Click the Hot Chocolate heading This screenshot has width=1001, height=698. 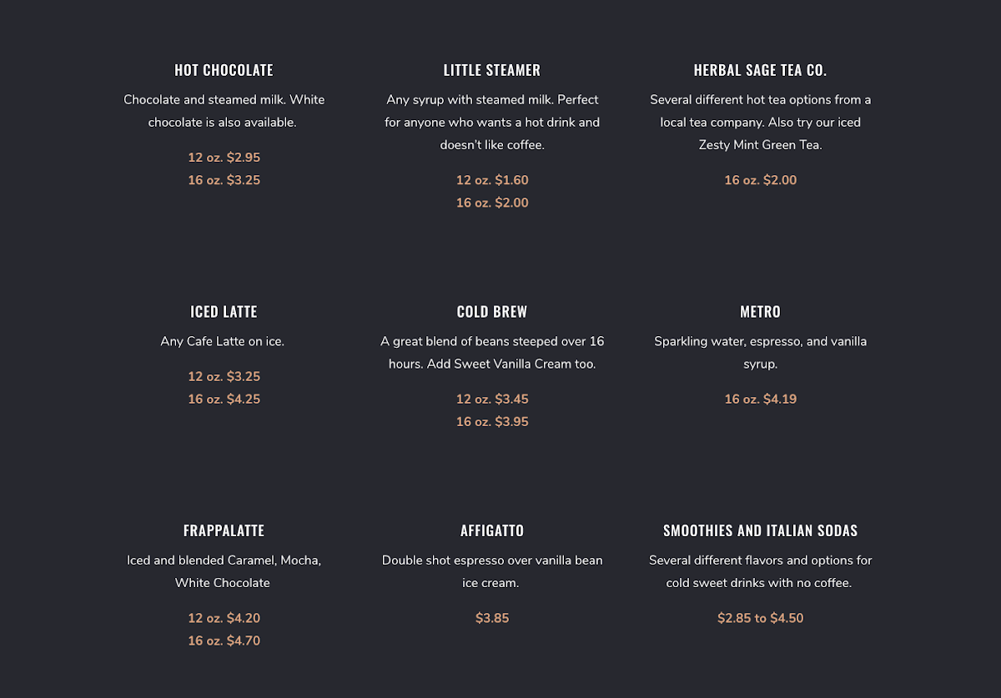pyautogui.click(x=224, y=70)
